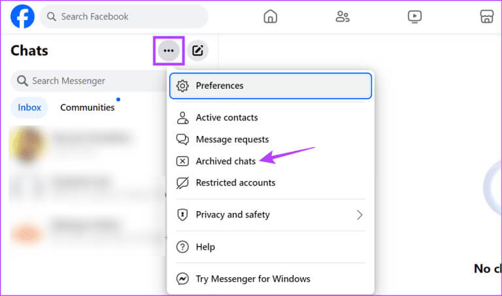Viewport: 502px width, 296px height.
Task: Open the Marketplace icon
Action: click(486, 16)
